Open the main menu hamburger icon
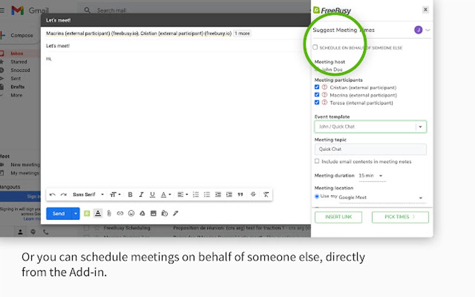 2,11
